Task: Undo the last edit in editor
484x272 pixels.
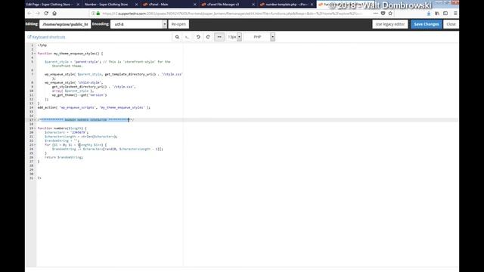Action: 198,37
